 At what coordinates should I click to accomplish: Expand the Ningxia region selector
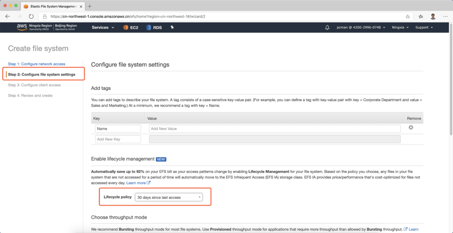400,27
